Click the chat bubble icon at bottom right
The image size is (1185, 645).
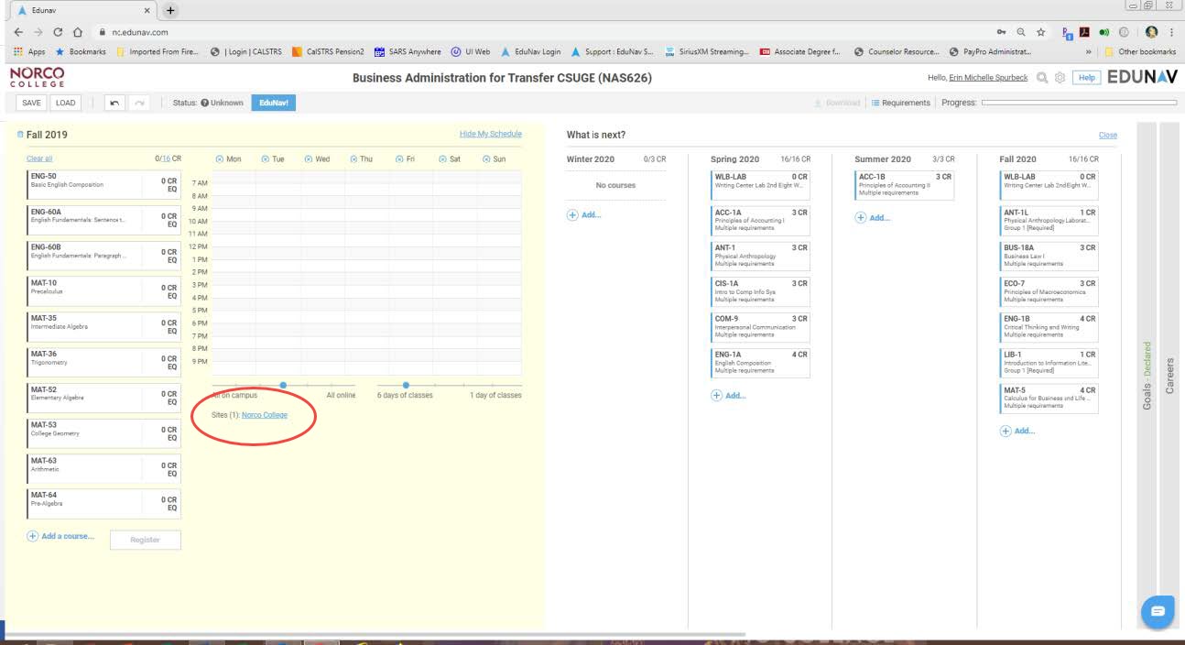1157,611
